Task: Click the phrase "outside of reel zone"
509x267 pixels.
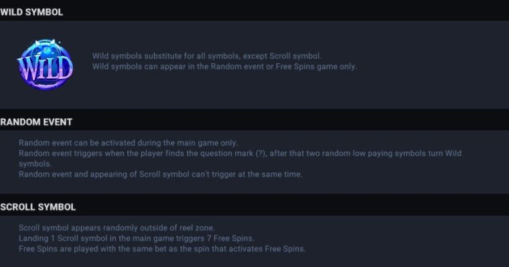Action: coord(175,228)
